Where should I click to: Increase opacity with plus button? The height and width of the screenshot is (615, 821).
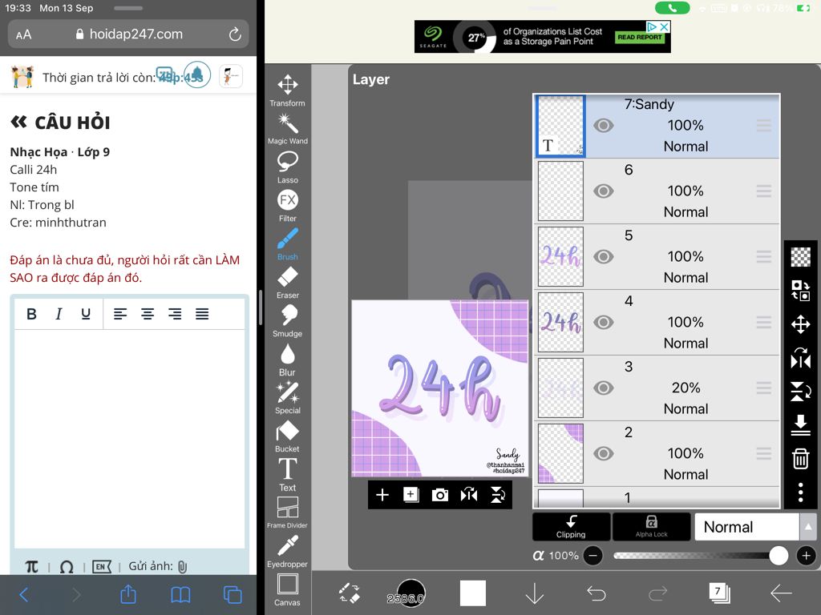807,556
